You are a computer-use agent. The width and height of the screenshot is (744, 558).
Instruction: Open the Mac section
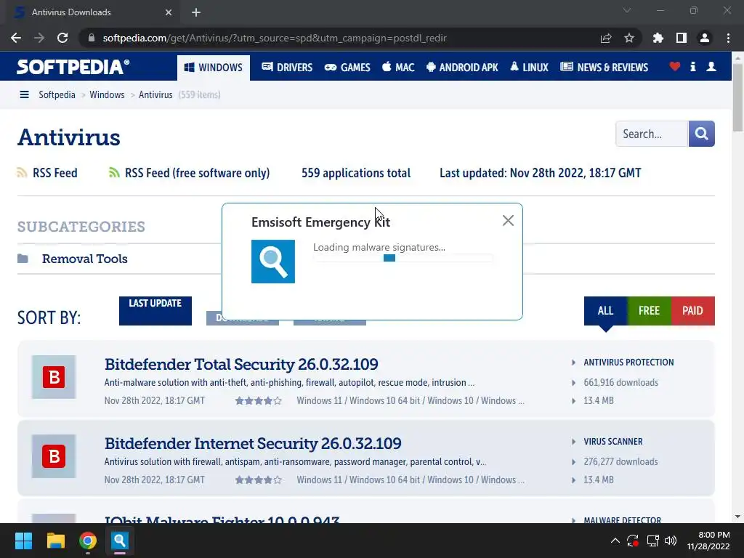[398, 68]
